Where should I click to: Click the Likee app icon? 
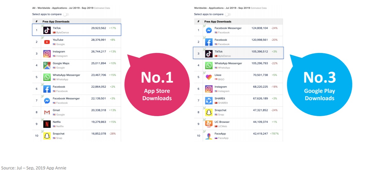pos(209,77)
